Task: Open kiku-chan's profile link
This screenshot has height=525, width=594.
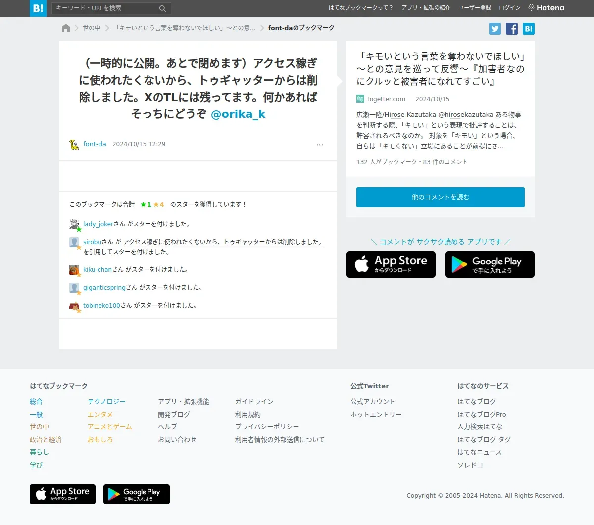Action: pos(98,270)
